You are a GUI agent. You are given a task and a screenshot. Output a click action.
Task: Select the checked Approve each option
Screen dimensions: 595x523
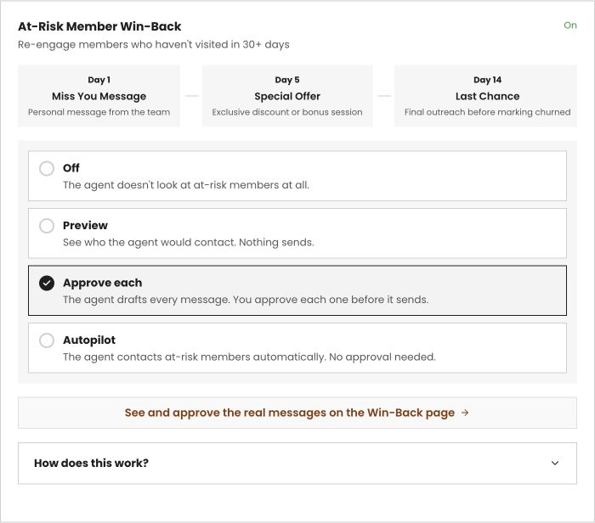pyautogui.click(x=297, y=290)
